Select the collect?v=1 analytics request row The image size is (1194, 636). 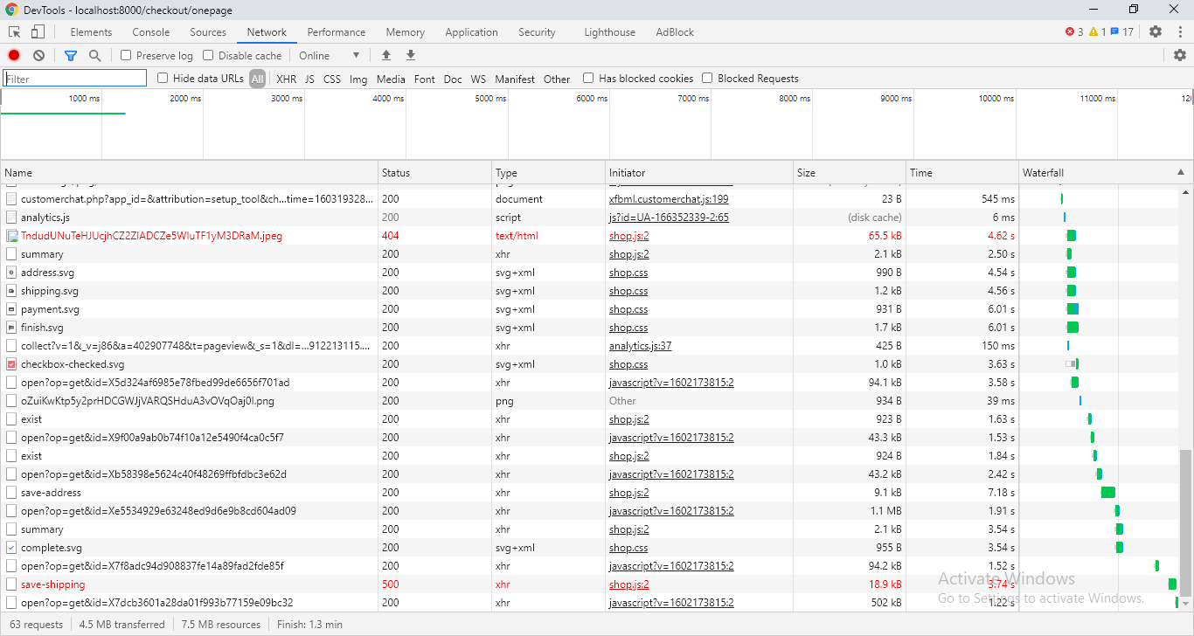(x=589, y=346)
